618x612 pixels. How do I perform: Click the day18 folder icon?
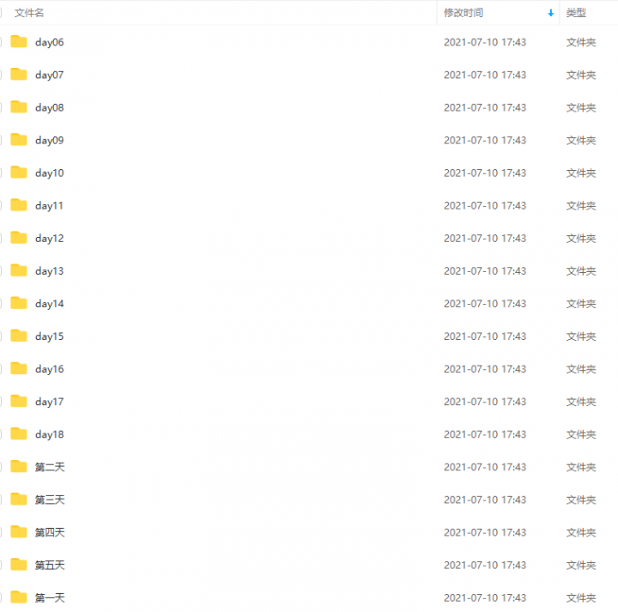pos(19,433)
